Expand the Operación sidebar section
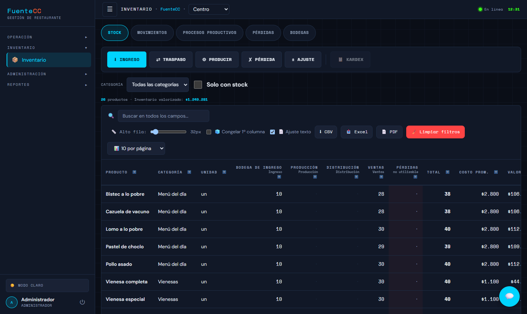This screenshot has height=314, width=527. point(47,37)
